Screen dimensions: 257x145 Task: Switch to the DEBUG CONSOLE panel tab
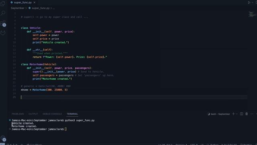click(x=52, y=114)
